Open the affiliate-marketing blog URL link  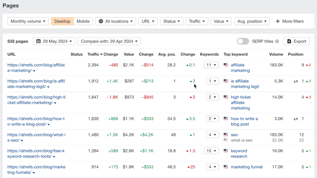(x=36, y=68)
